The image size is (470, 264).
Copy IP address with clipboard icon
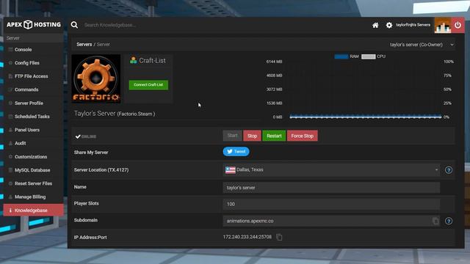(x=279, y=237)
